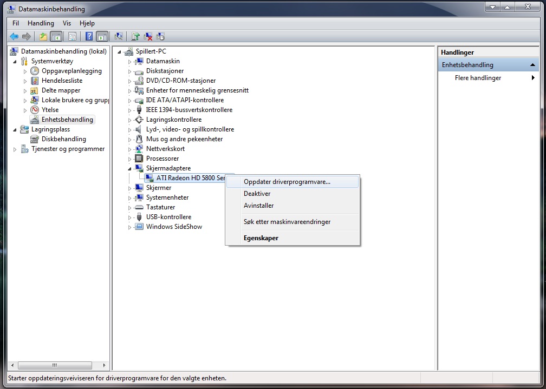This screenshot has width=546, height=389.
Task: Click the Skjermer monitor icon
Action: 139,188
